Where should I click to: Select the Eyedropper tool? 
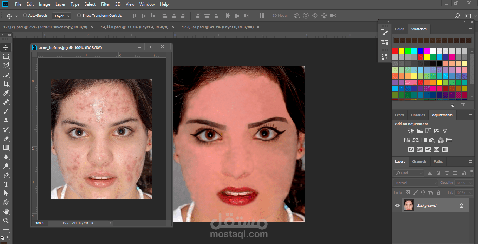click(x=6, y=93)
